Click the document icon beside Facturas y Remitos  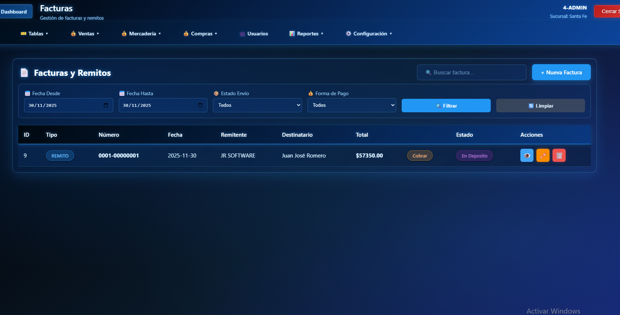point(24,73)
